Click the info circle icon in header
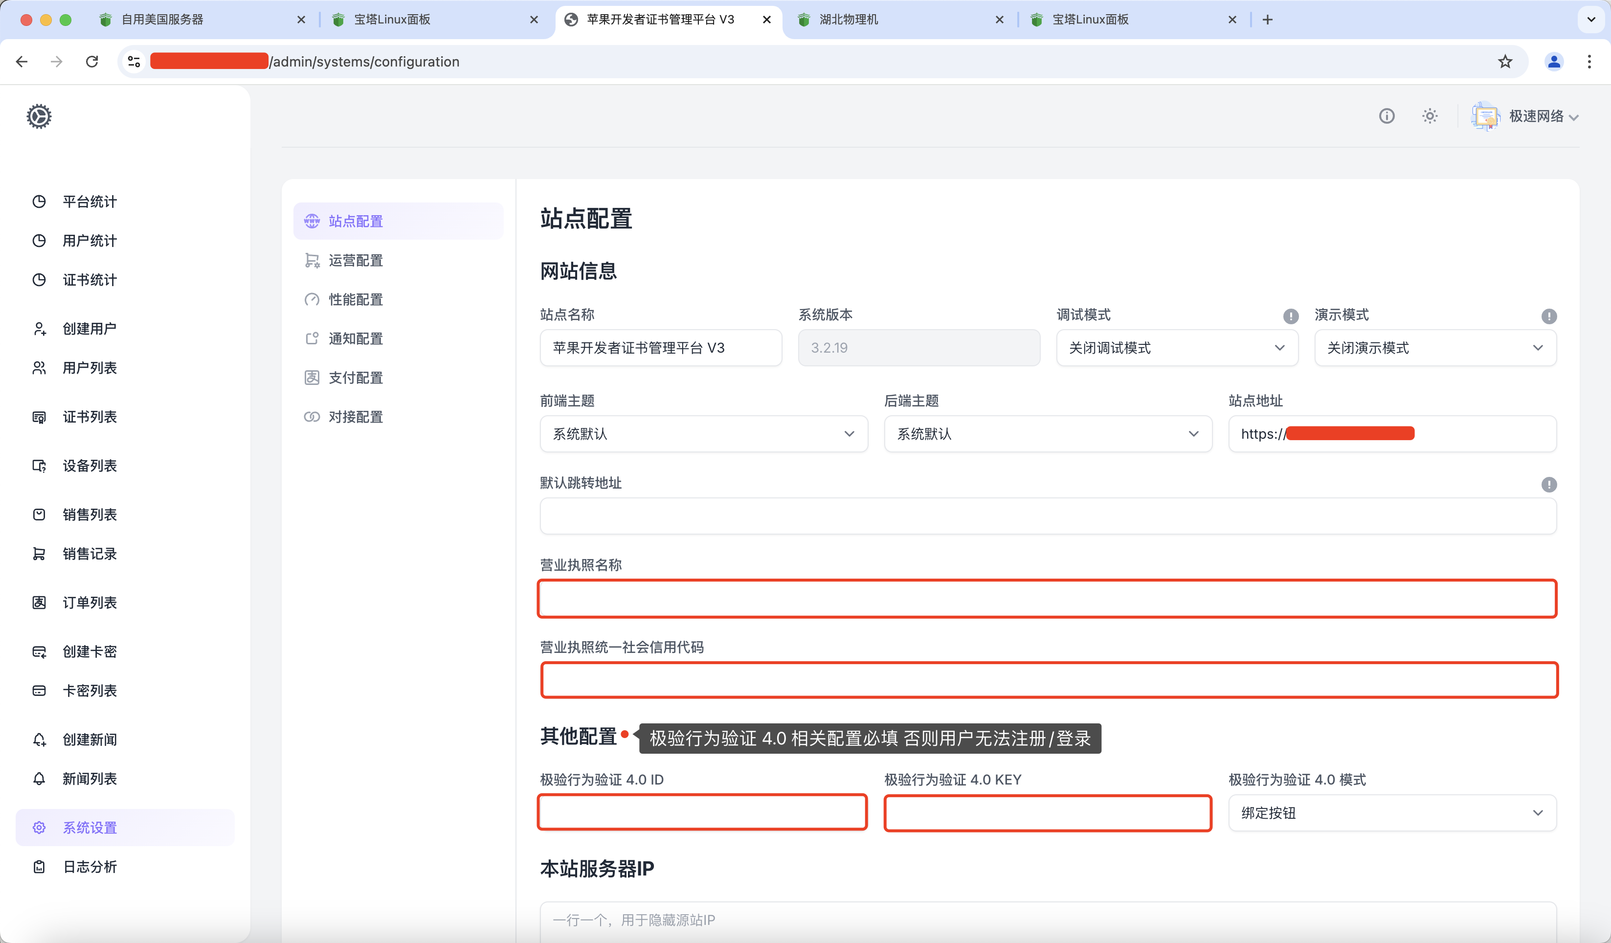 tap(1387, 116)
